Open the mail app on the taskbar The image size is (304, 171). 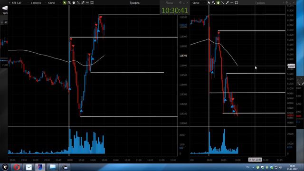pyautogui.click(x=28, y=167)
